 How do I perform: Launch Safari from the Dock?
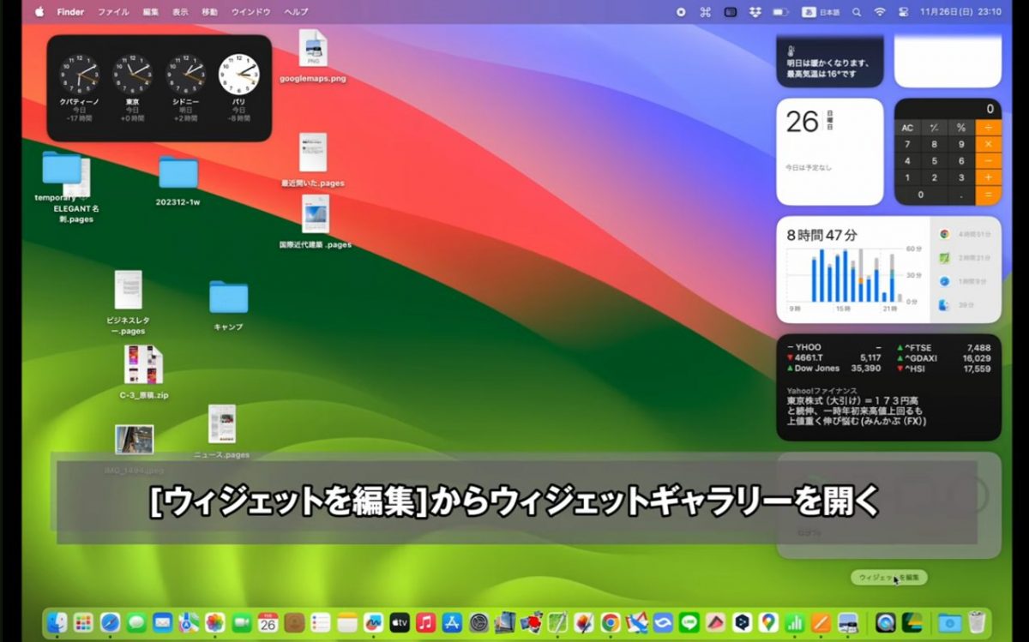pyautogui.click(x=110, y=622)
